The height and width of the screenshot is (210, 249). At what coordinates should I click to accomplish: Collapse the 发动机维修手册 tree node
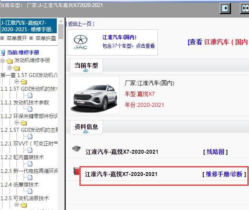tap(2, 61)
